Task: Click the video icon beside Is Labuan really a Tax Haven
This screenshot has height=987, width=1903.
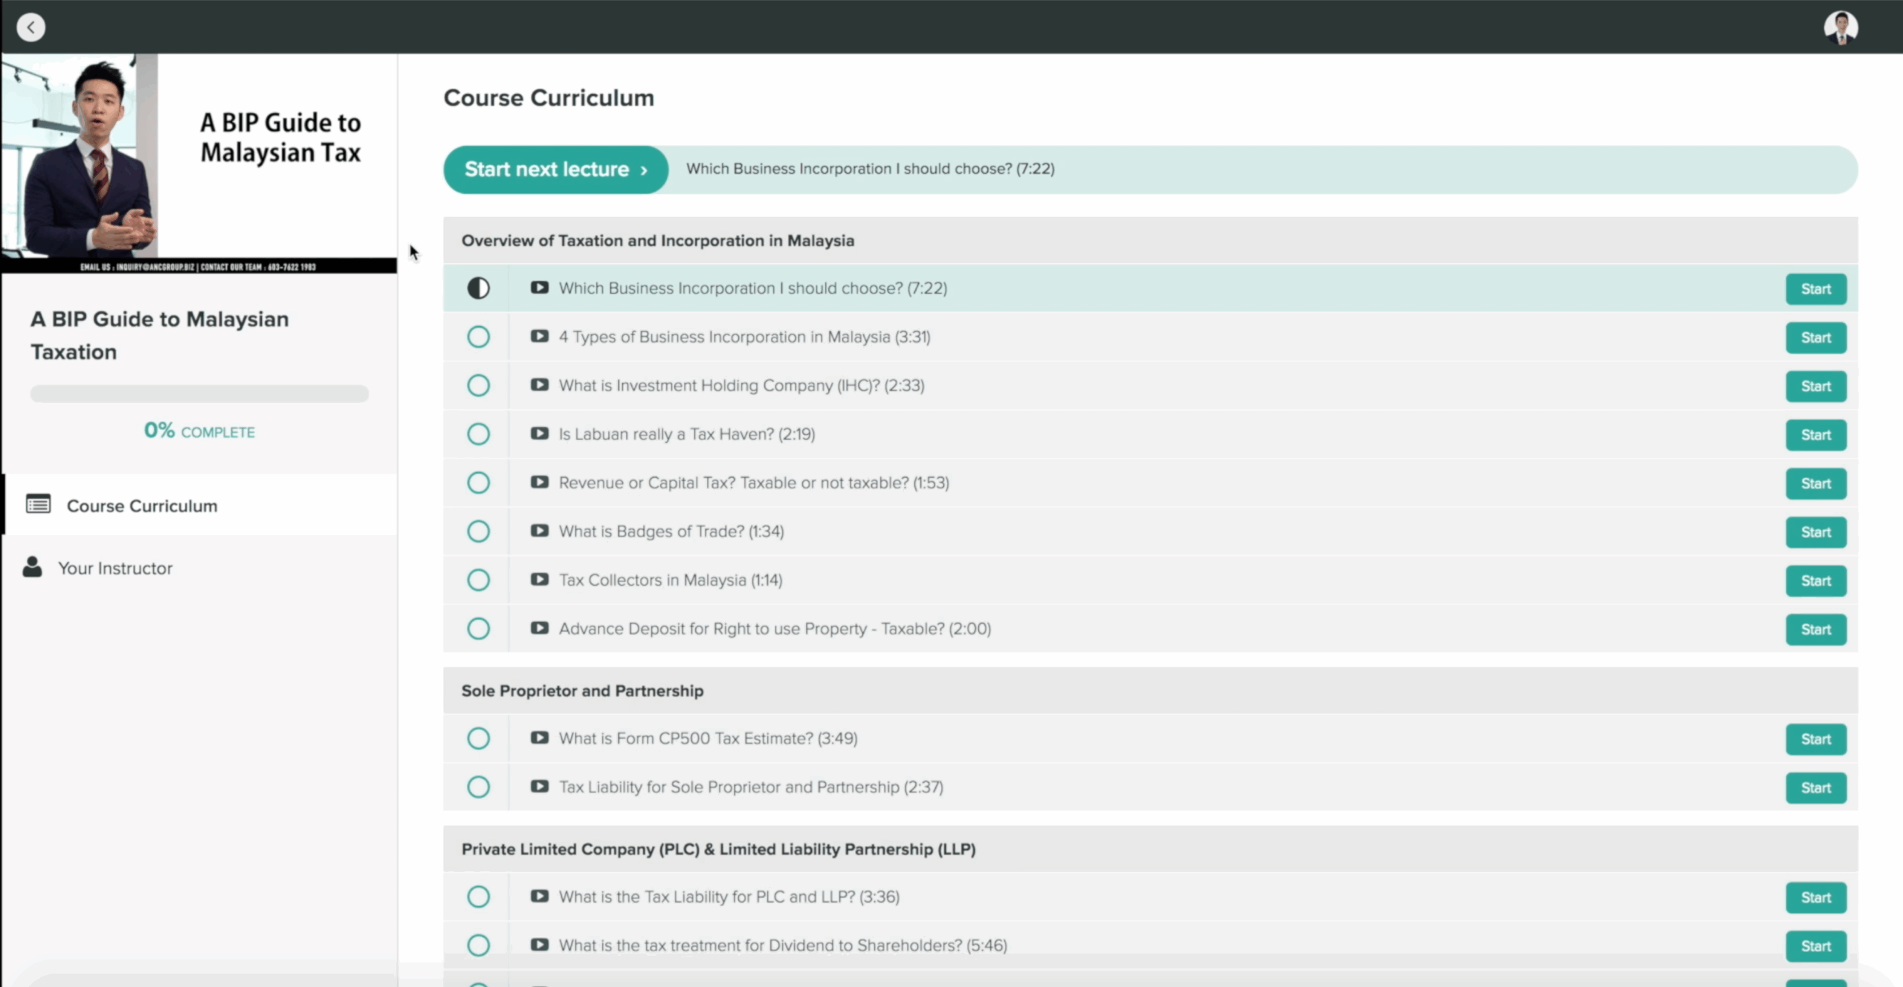Action: click(540, 433)
